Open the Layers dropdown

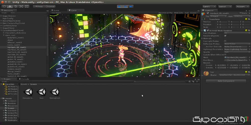(209, 6)
